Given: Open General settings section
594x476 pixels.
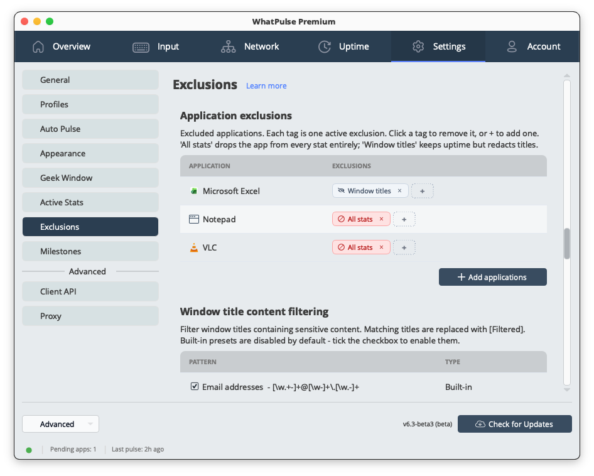Looking at the screenshot, I should click(x=90, y=80).
